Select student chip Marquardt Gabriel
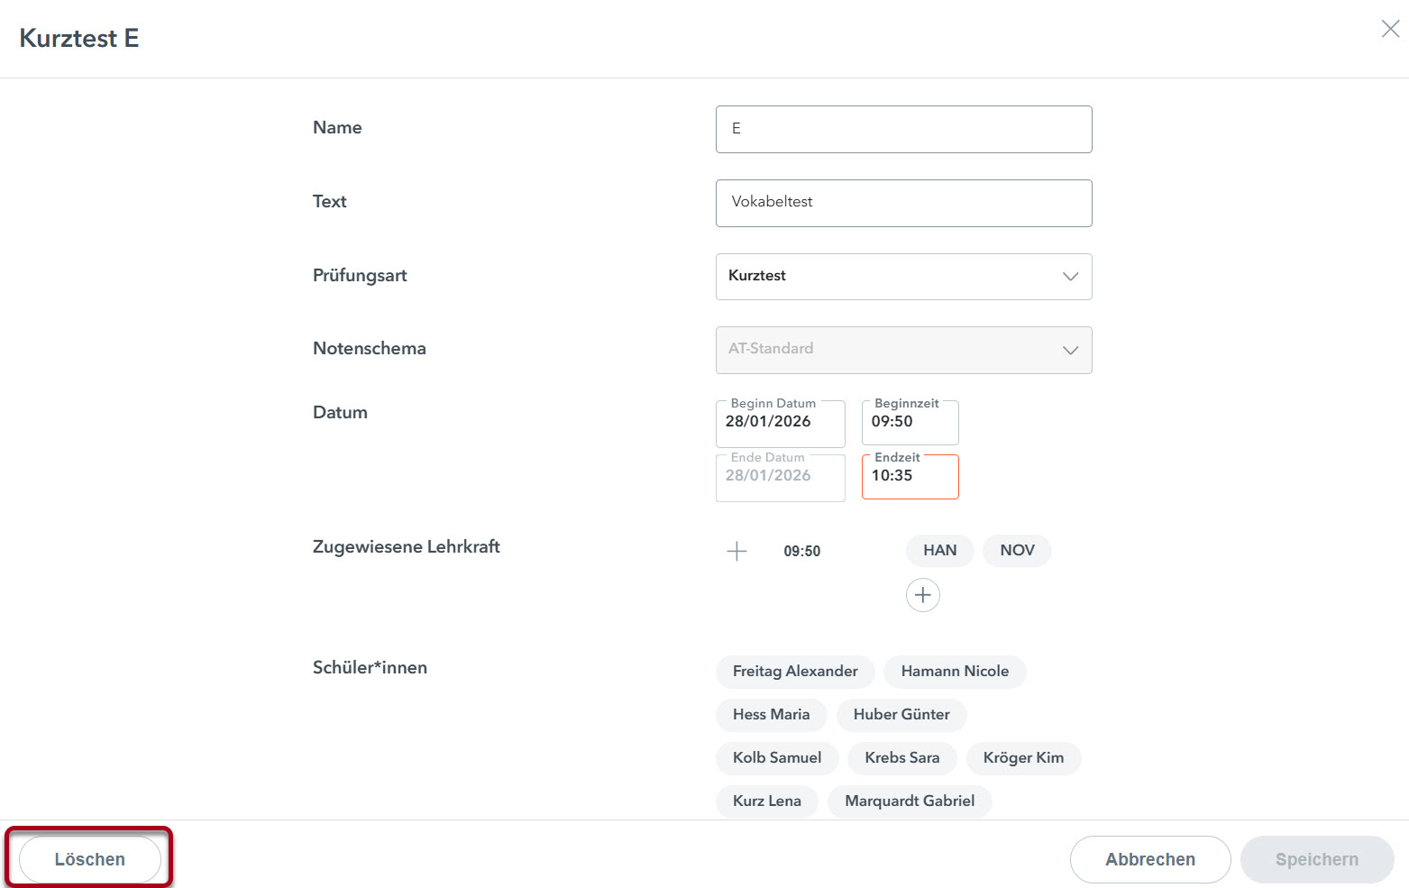Screen dimensions: 1409x888 (910, 801)
